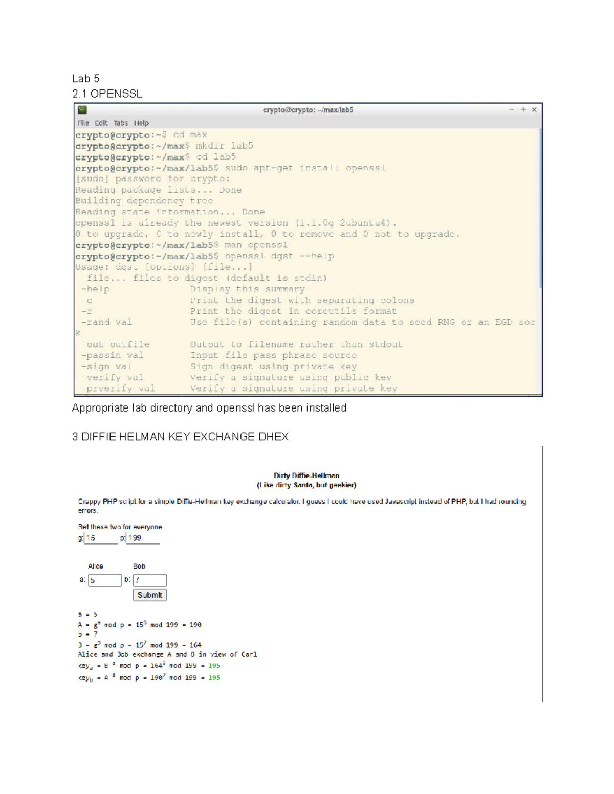Viewport: 614px width, 794px height.
Task: Click the '3 DIFFIE HELMAN KEY EXCHANGE DHEX' heading
Action: [x=180, y=437]
